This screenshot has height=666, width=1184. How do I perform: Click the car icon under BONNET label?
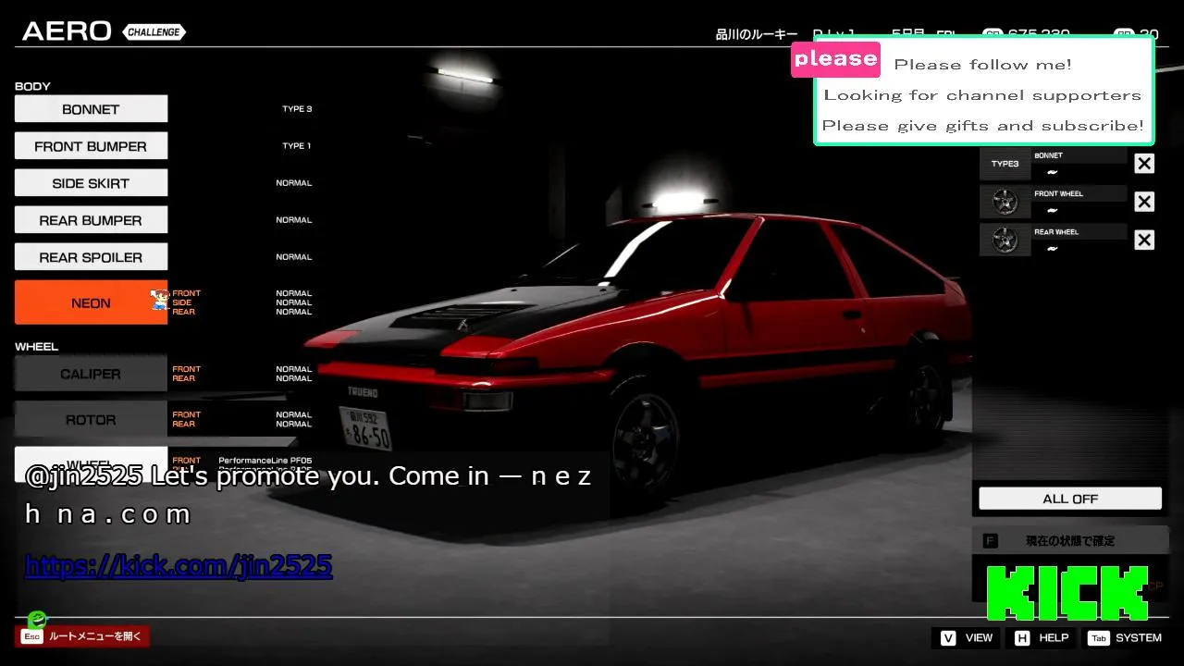(x=1052, y=172)
